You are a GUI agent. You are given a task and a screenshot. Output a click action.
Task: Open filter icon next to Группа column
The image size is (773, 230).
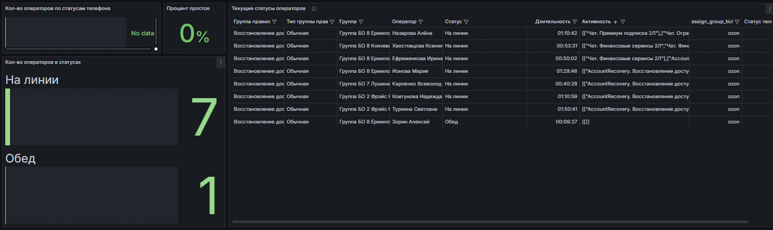click(x=361, y=22)
